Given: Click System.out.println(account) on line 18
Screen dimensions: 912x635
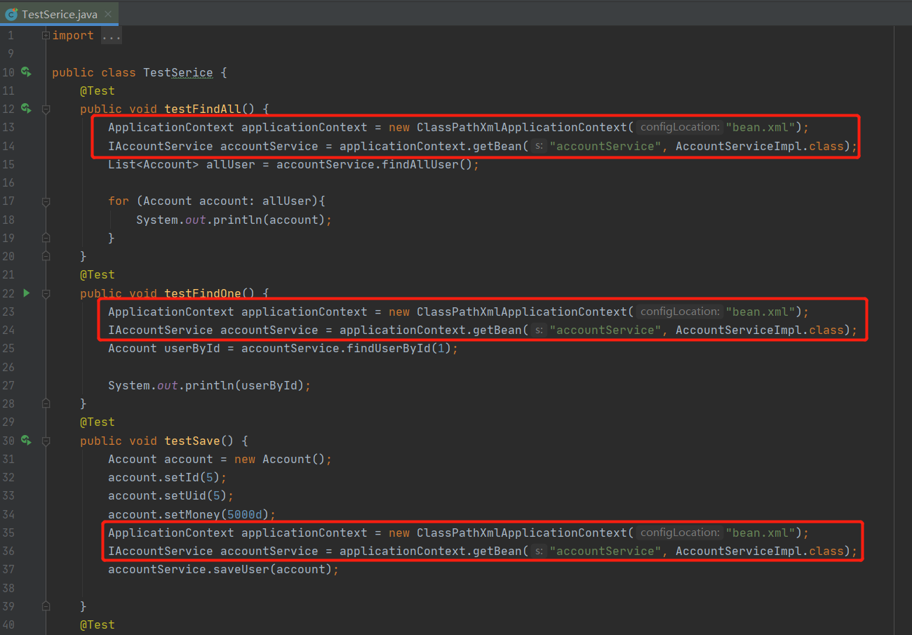Looking at the screenshot, I should 234,220.
